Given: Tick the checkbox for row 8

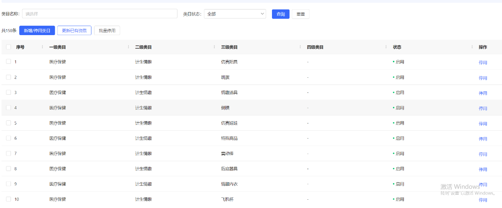Looking at the screenshot, I should pyautogui.click(x=9, y=168).
